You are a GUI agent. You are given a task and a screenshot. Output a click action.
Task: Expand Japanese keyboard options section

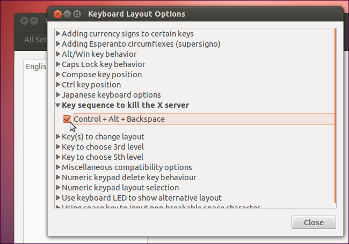58,95
